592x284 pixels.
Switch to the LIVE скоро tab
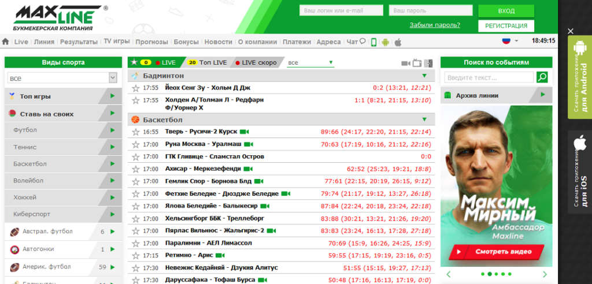pyautogui.click(x=256, y=62)
